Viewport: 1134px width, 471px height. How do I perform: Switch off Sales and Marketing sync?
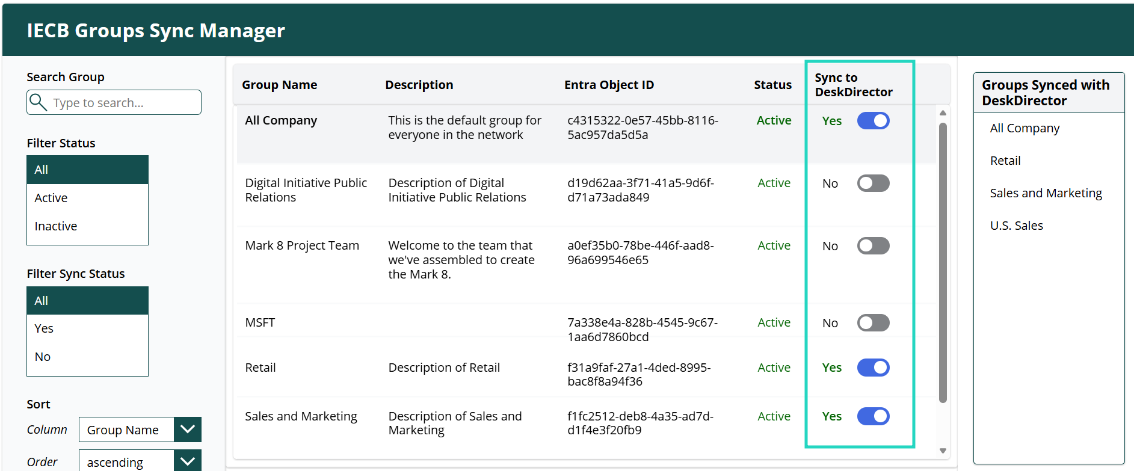(873, 416)
